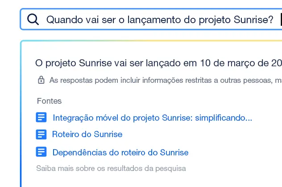Image resolution: width=282 pixels, height=187 pixels.
Task: Click the word 'pesquisa' in Saiba mais link
Action: tap(170, 169)
